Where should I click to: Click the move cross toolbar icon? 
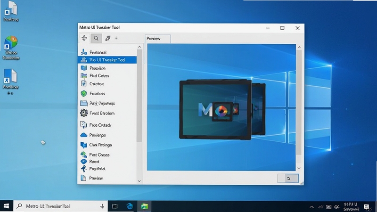[x=84, y=38]
